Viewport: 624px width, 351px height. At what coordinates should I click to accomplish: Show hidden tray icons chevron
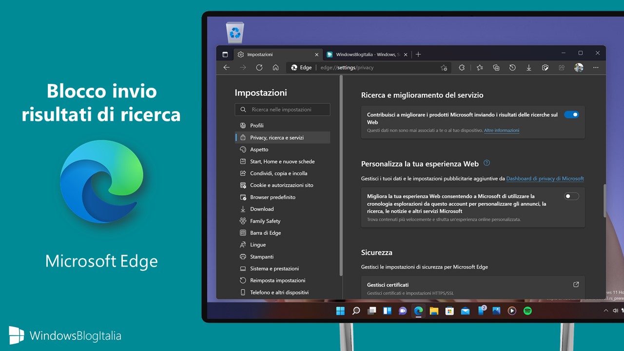[x=606, y=311]
